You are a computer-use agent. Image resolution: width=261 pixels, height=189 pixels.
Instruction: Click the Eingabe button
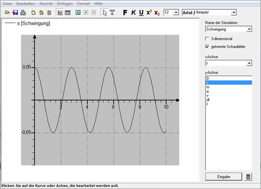[223, 177]
